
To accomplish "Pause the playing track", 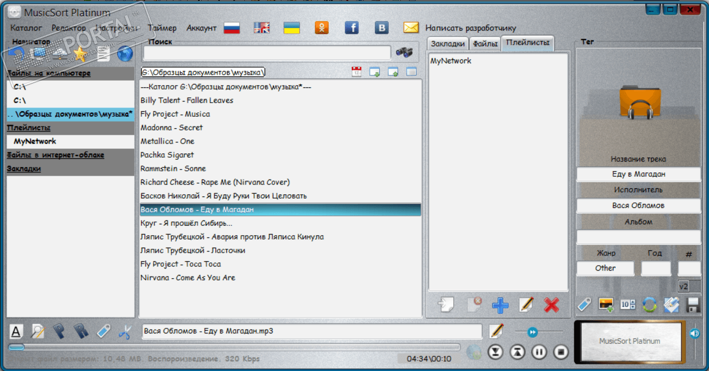I will [x=539, y=352].
